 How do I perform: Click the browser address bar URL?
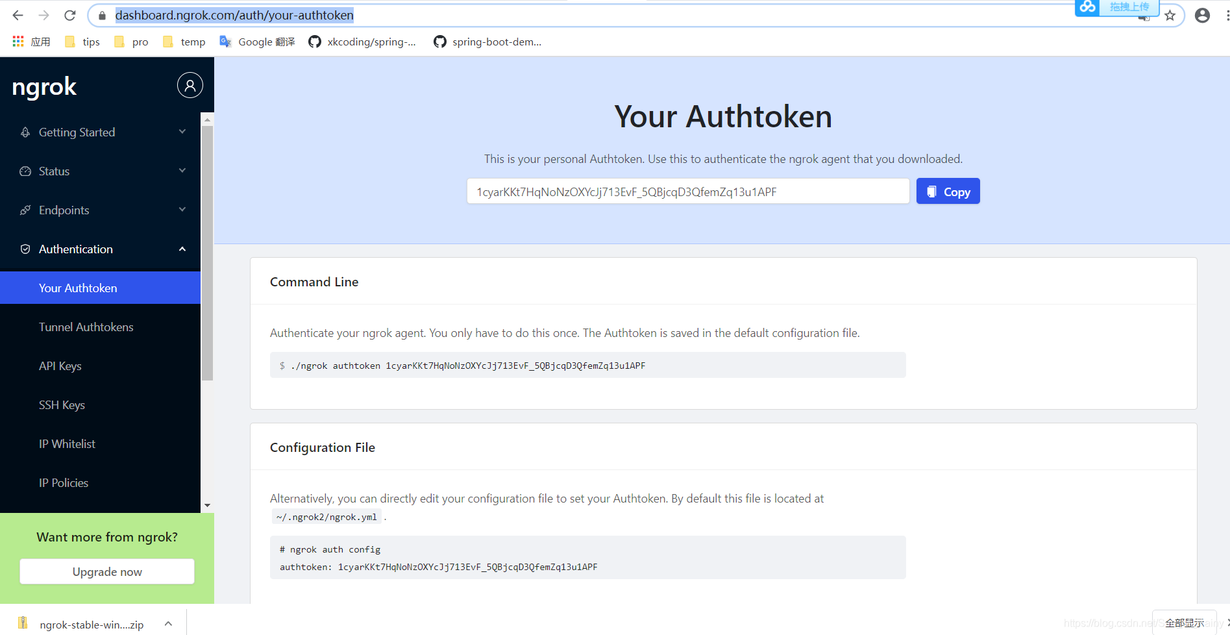pyautogui.click(x=234, y=15)
